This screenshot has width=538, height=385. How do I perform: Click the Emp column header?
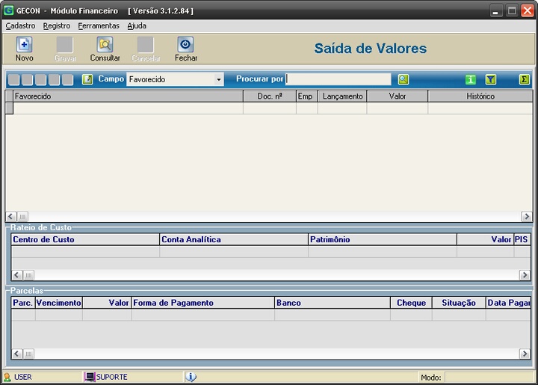tap(307, 96)
